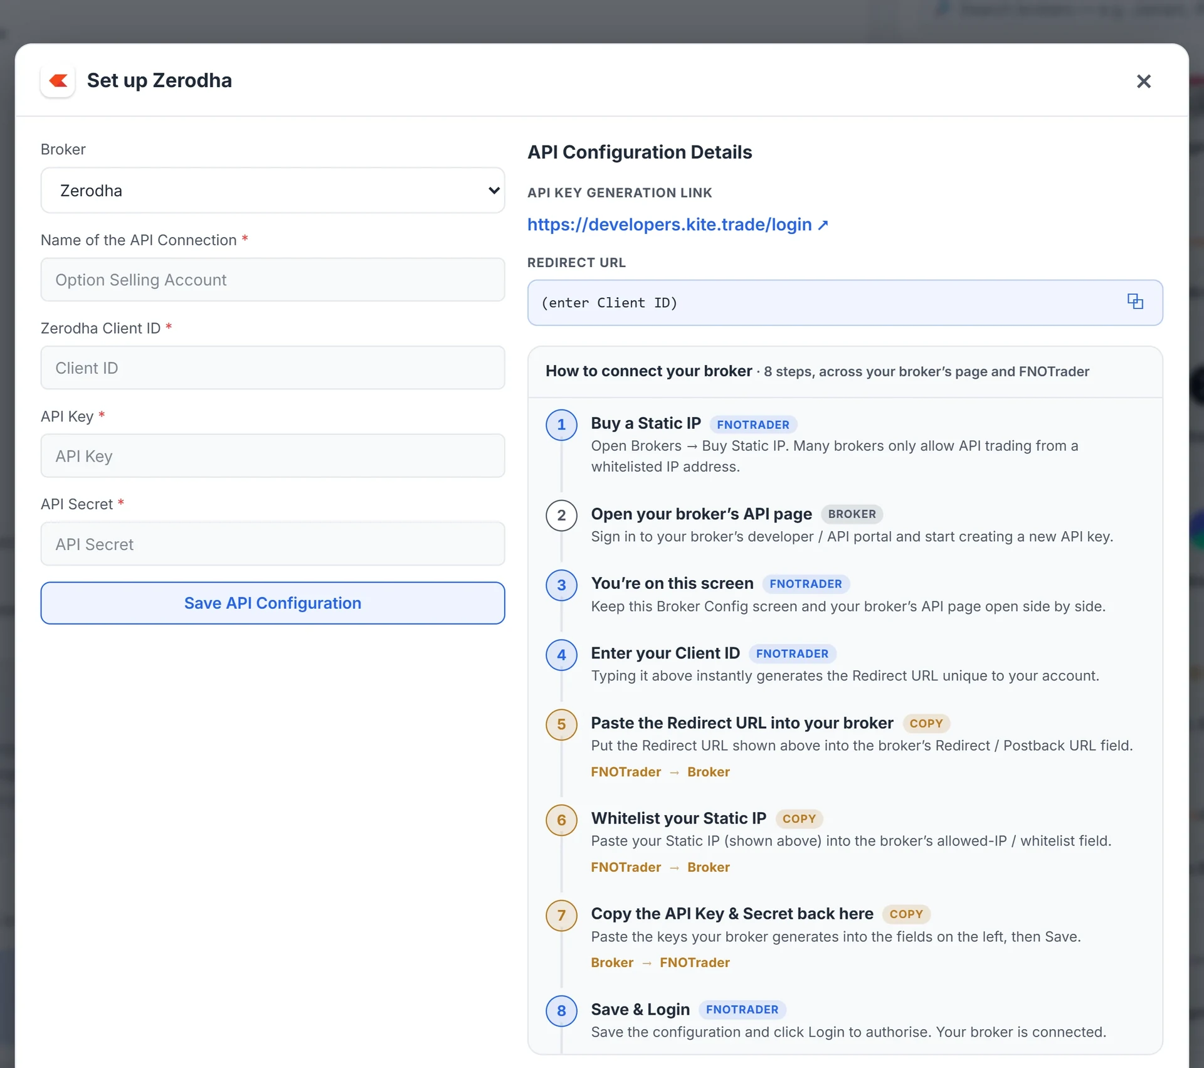Viewport: 1204px width, 1068px height.
Task: Click 'Whitelist your Static IP' step title
Action: click(x=679, y=818)
